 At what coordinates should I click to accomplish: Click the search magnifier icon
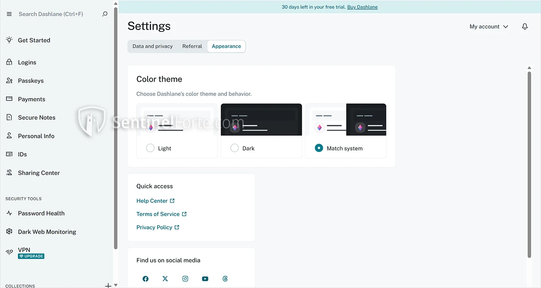coord(105,14)
